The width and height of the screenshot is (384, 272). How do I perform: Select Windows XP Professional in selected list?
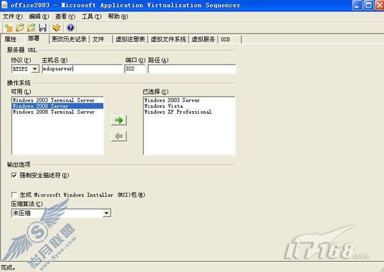coord(189,112)
